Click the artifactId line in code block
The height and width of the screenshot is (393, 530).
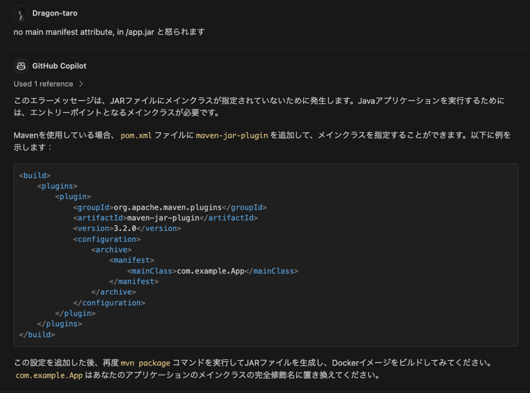165,218
